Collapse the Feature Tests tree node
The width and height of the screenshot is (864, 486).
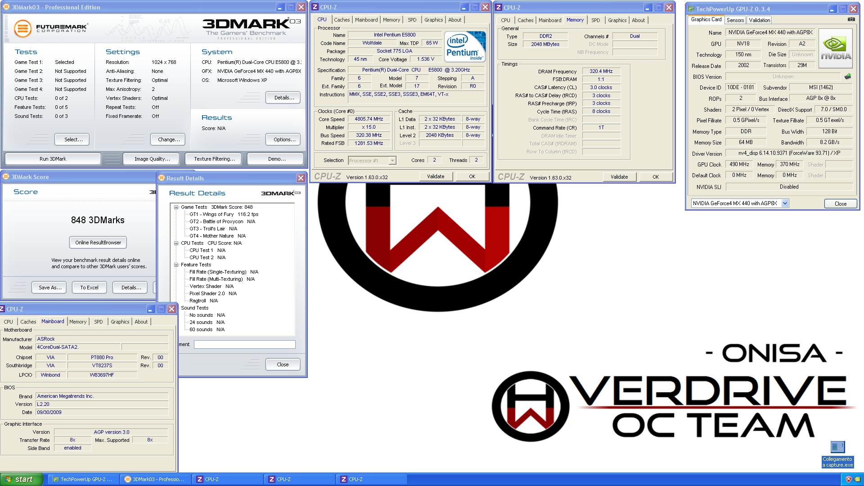[176, 265]
